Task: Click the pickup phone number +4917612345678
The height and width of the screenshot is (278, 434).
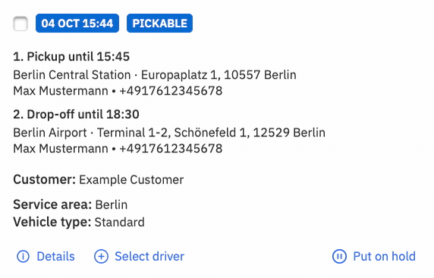Action: point(171,91)
